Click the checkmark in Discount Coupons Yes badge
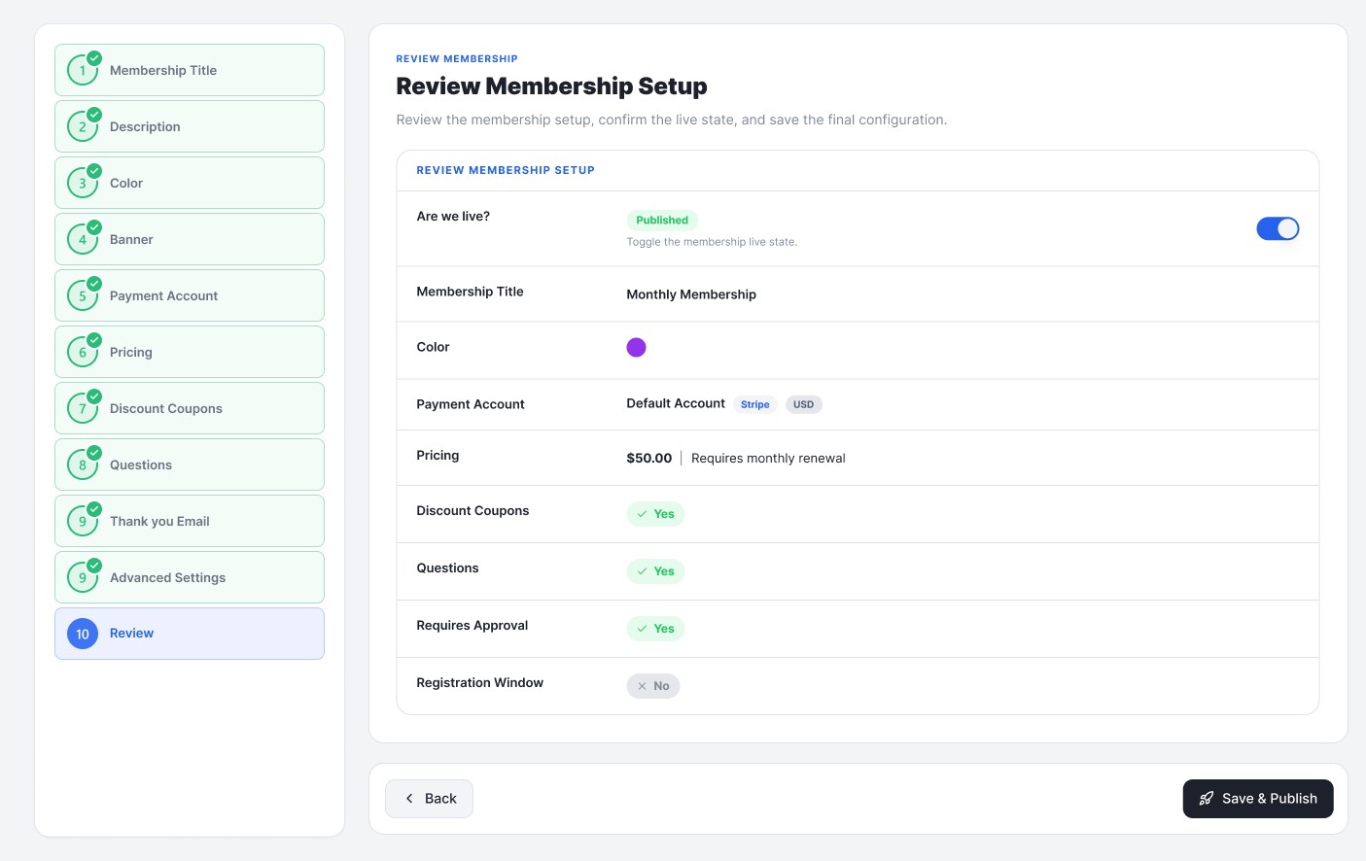This screenshot has width=1366, height=861. (x=642, y=514)
